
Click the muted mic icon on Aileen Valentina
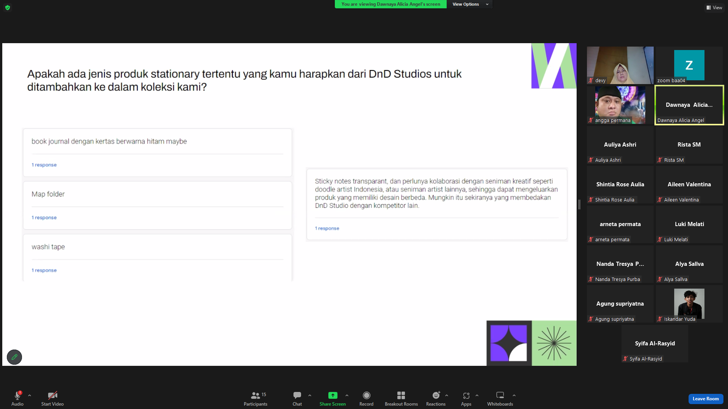[x=660, y=200]
